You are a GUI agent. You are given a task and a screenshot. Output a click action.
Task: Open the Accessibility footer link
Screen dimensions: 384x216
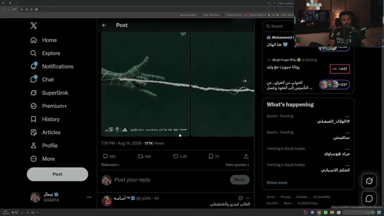click(x=322, y=197)
